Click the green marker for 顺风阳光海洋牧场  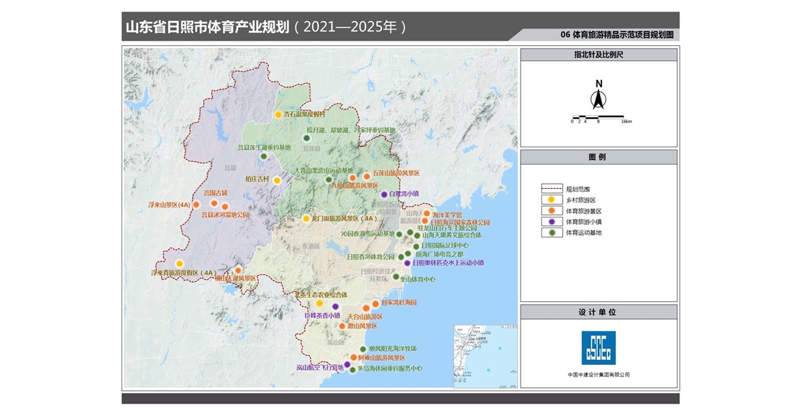tap(363, 349)
